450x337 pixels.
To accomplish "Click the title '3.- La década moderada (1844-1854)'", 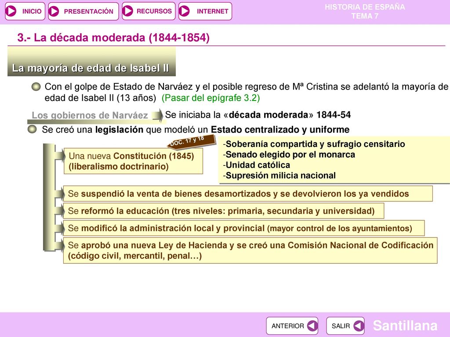I will coord(113,38).
